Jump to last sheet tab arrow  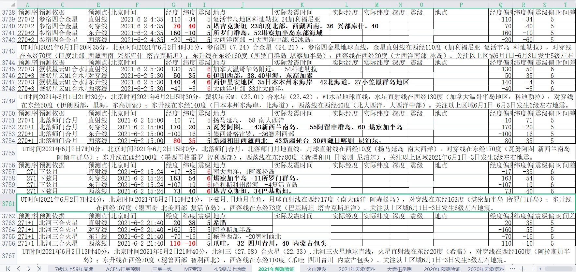(39, 269)
